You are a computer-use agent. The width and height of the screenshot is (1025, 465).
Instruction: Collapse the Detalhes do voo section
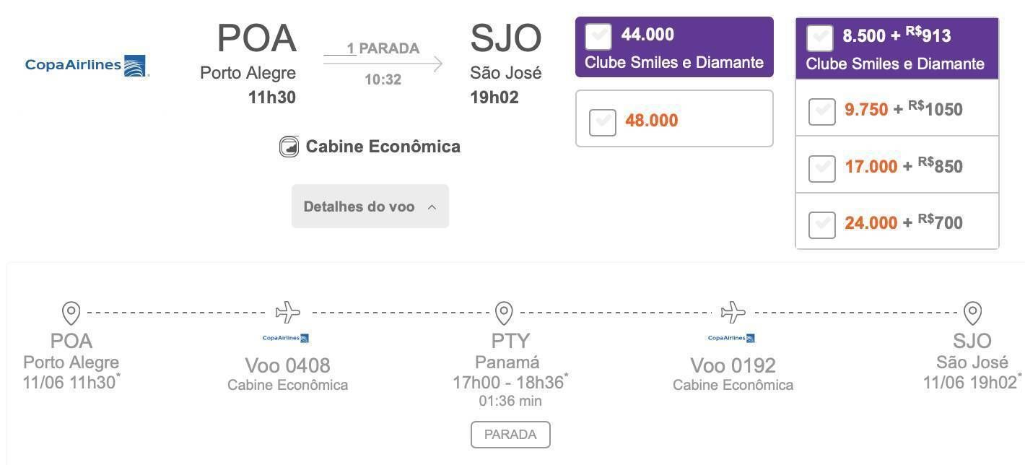tap(370, 207)
